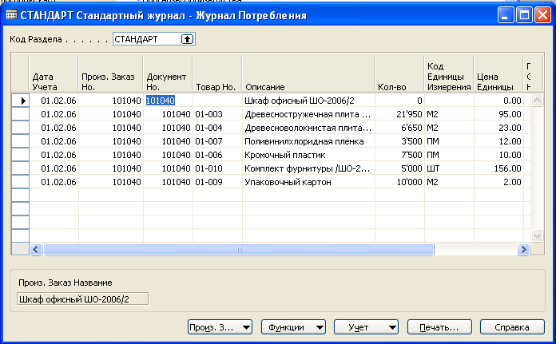Click Кромочный пластик description cell
Image resolution: width=556 pixels, height=344 pixels.
(308, 155)
